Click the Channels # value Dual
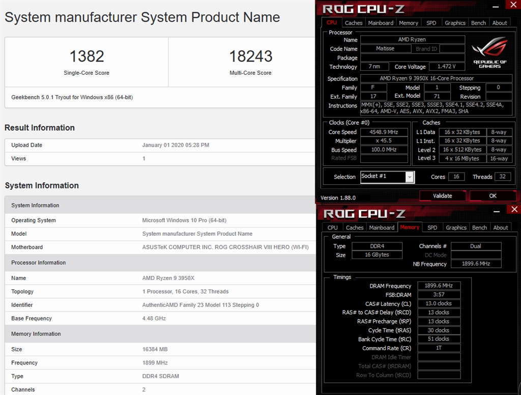This screenshot has width=521, height=395. point(476,246)
